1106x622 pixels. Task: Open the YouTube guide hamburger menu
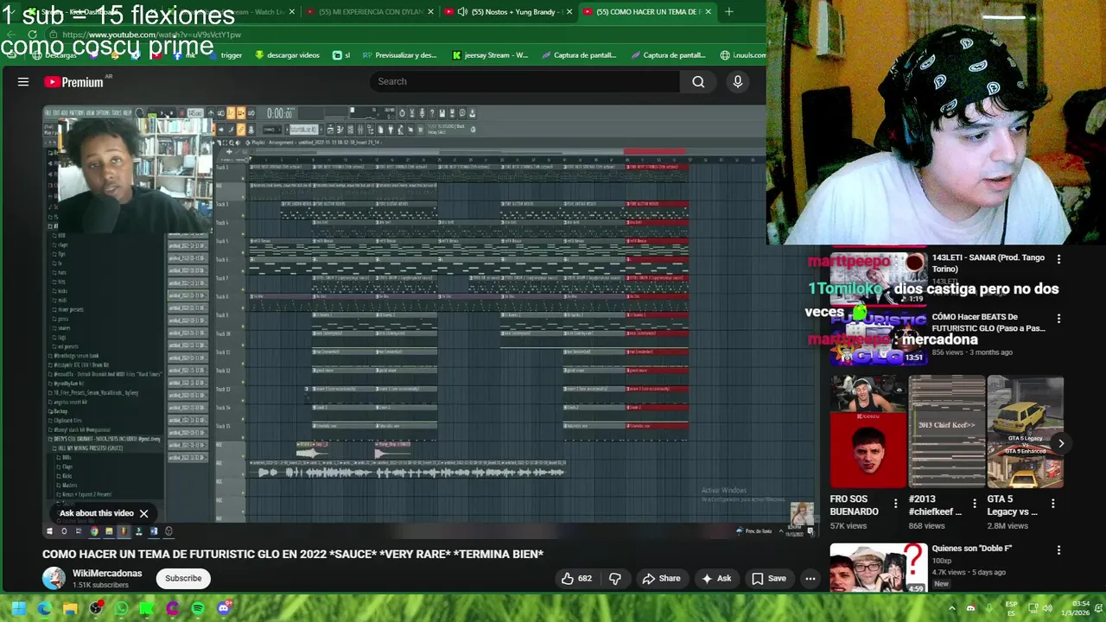23,82
